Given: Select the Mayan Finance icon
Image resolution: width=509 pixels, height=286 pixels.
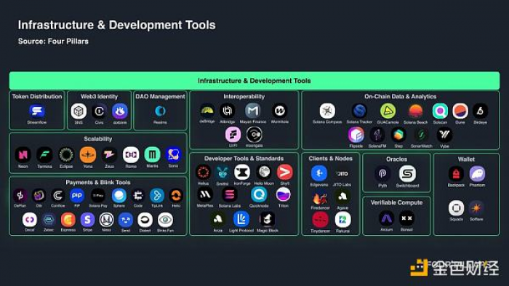Looking at the screenshot, I should click(253, 111).
